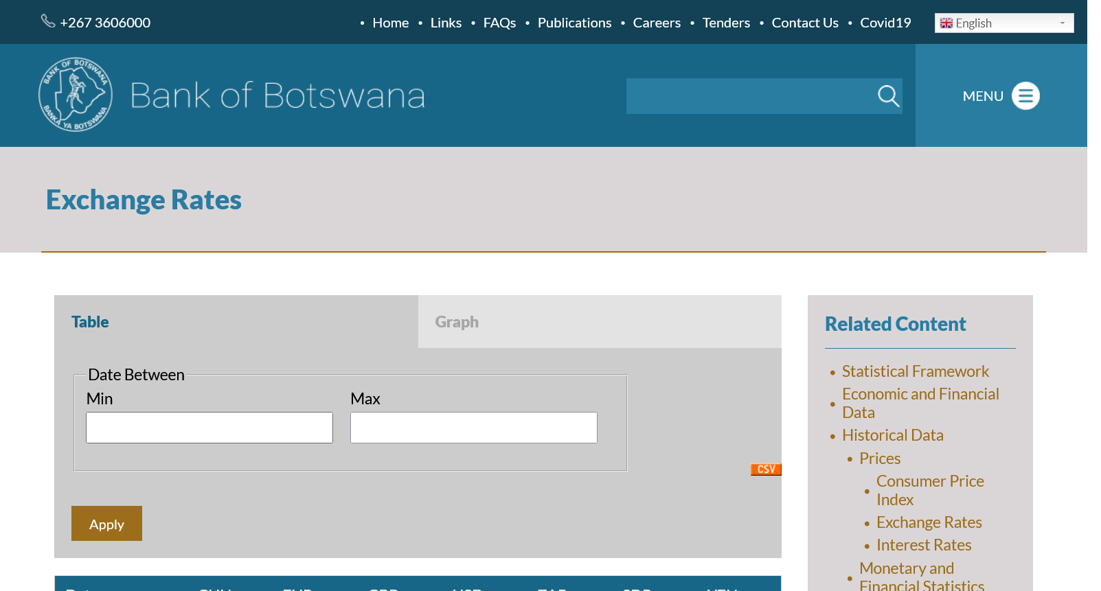
Task: Go to the Tenders page
Action: pos(726,23)
